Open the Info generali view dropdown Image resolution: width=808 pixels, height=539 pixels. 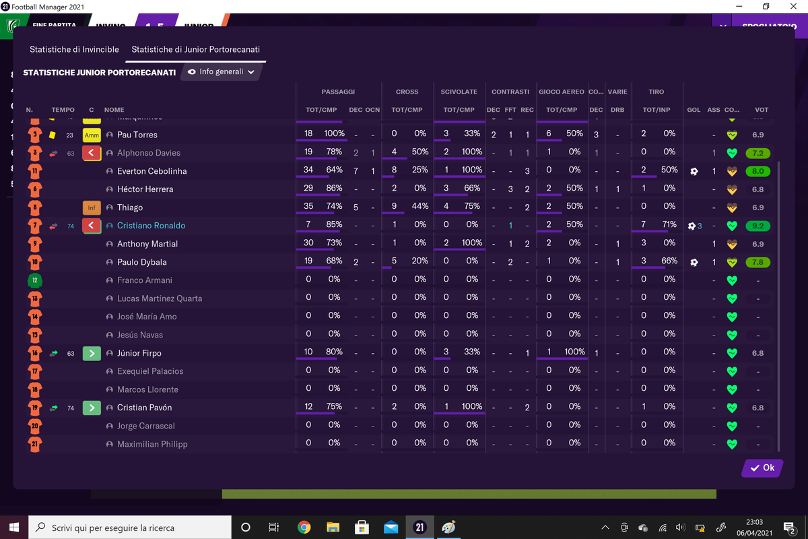pyautogui.click(x=221, y=71)
